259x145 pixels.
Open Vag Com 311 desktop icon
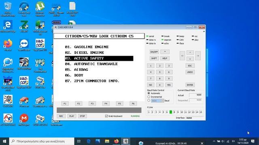coord(40,45)
